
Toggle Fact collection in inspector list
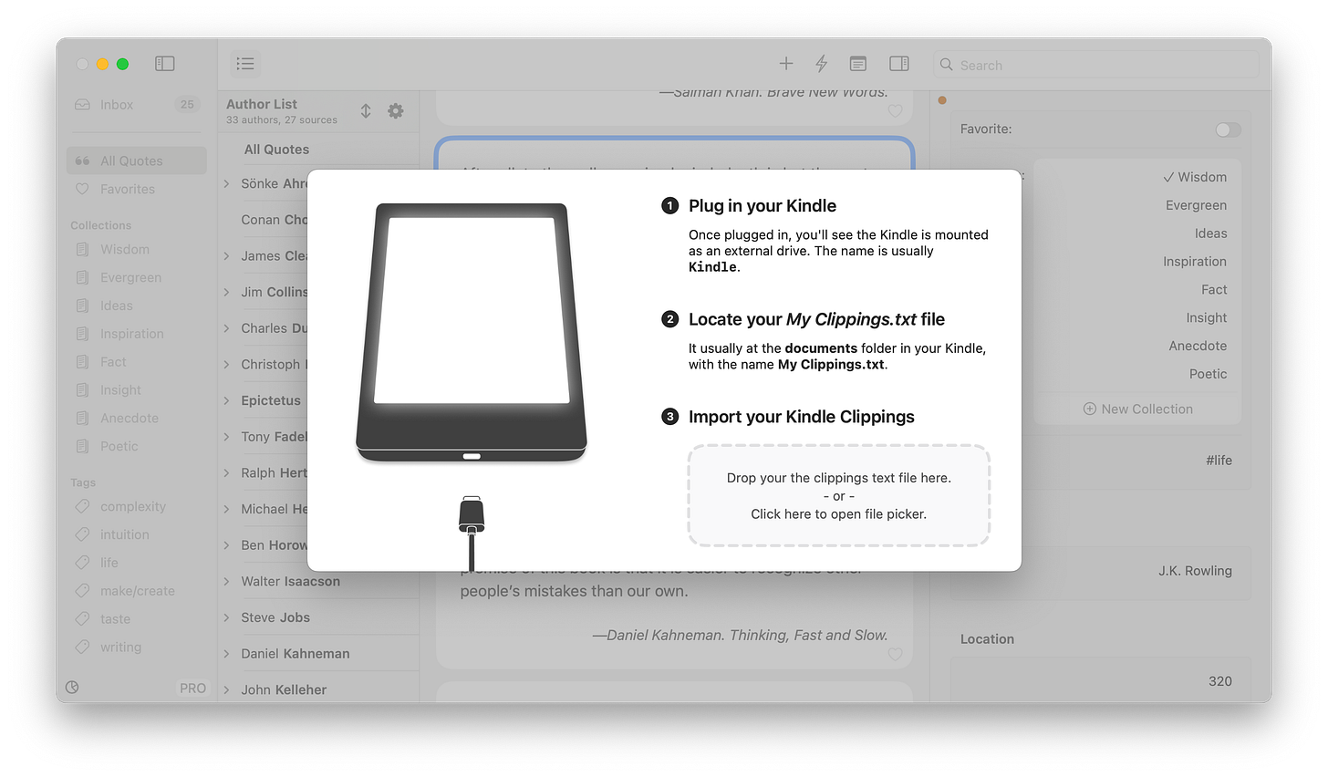(1214, 290)
